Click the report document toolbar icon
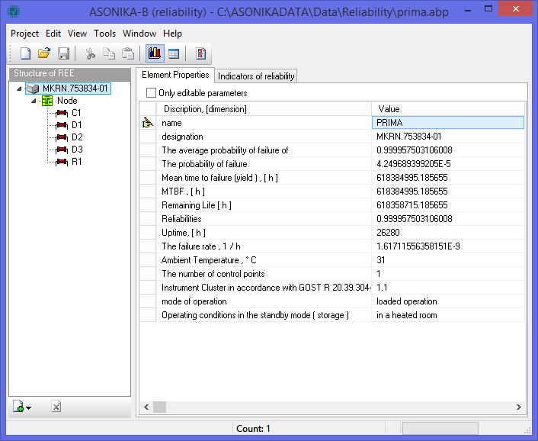The image size is (538, 441). click(x=201, y=53)
